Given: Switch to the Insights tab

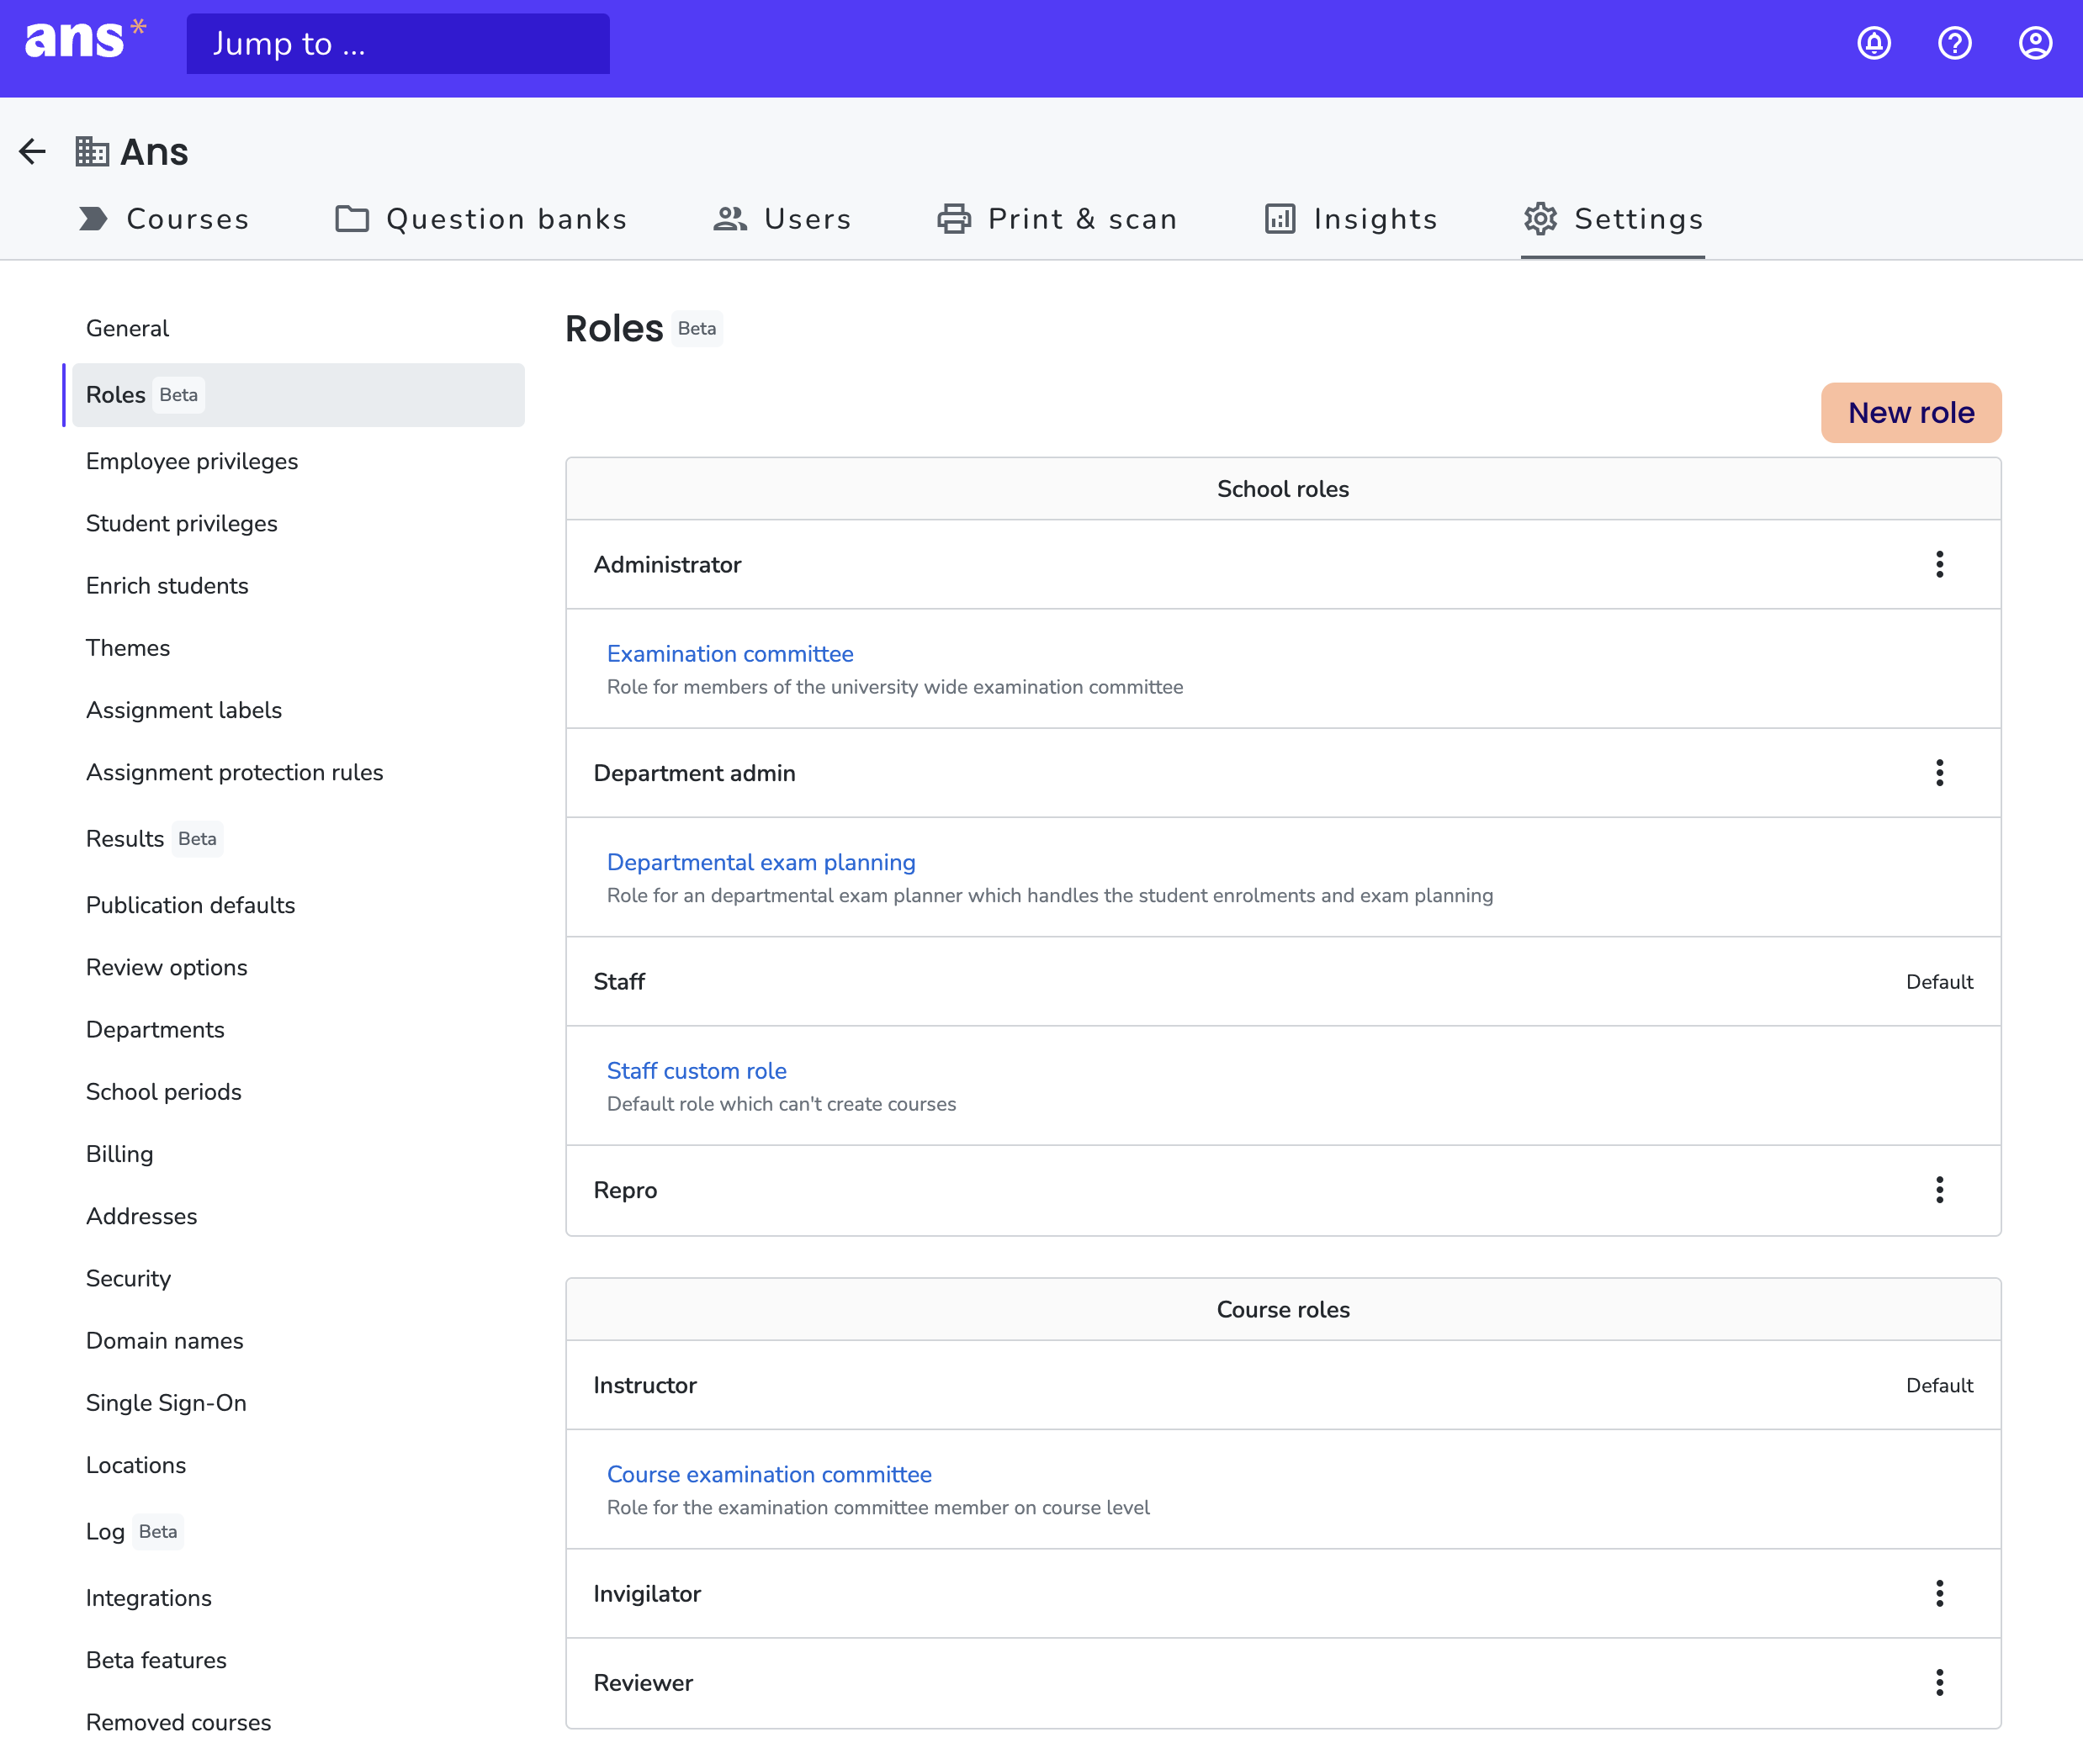Looking at the screenshot, I should (x=1350, y=219).
